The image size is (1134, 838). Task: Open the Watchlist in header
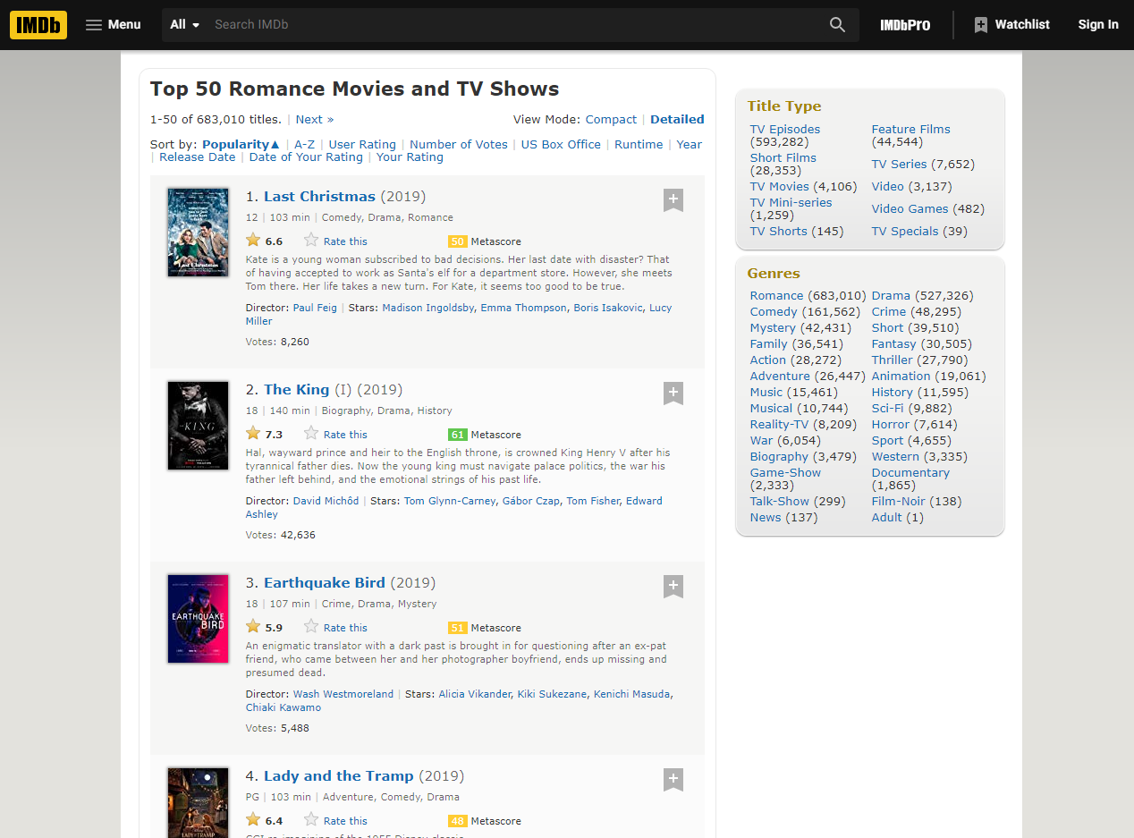click(1011, 25)
